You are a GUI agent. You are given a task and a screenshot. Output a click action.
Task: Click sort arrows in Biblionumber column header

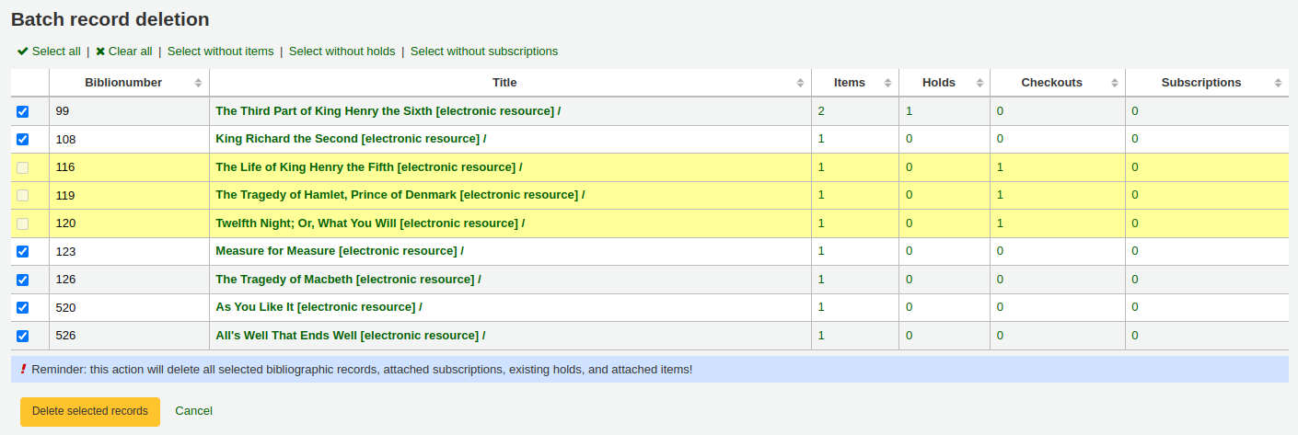(198, 83)
